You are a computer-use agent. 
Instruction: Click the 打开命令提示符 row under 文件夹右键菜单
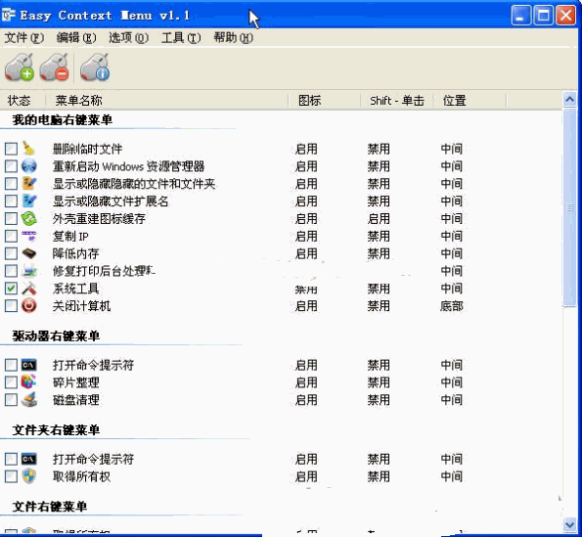(x=93, y=459)
